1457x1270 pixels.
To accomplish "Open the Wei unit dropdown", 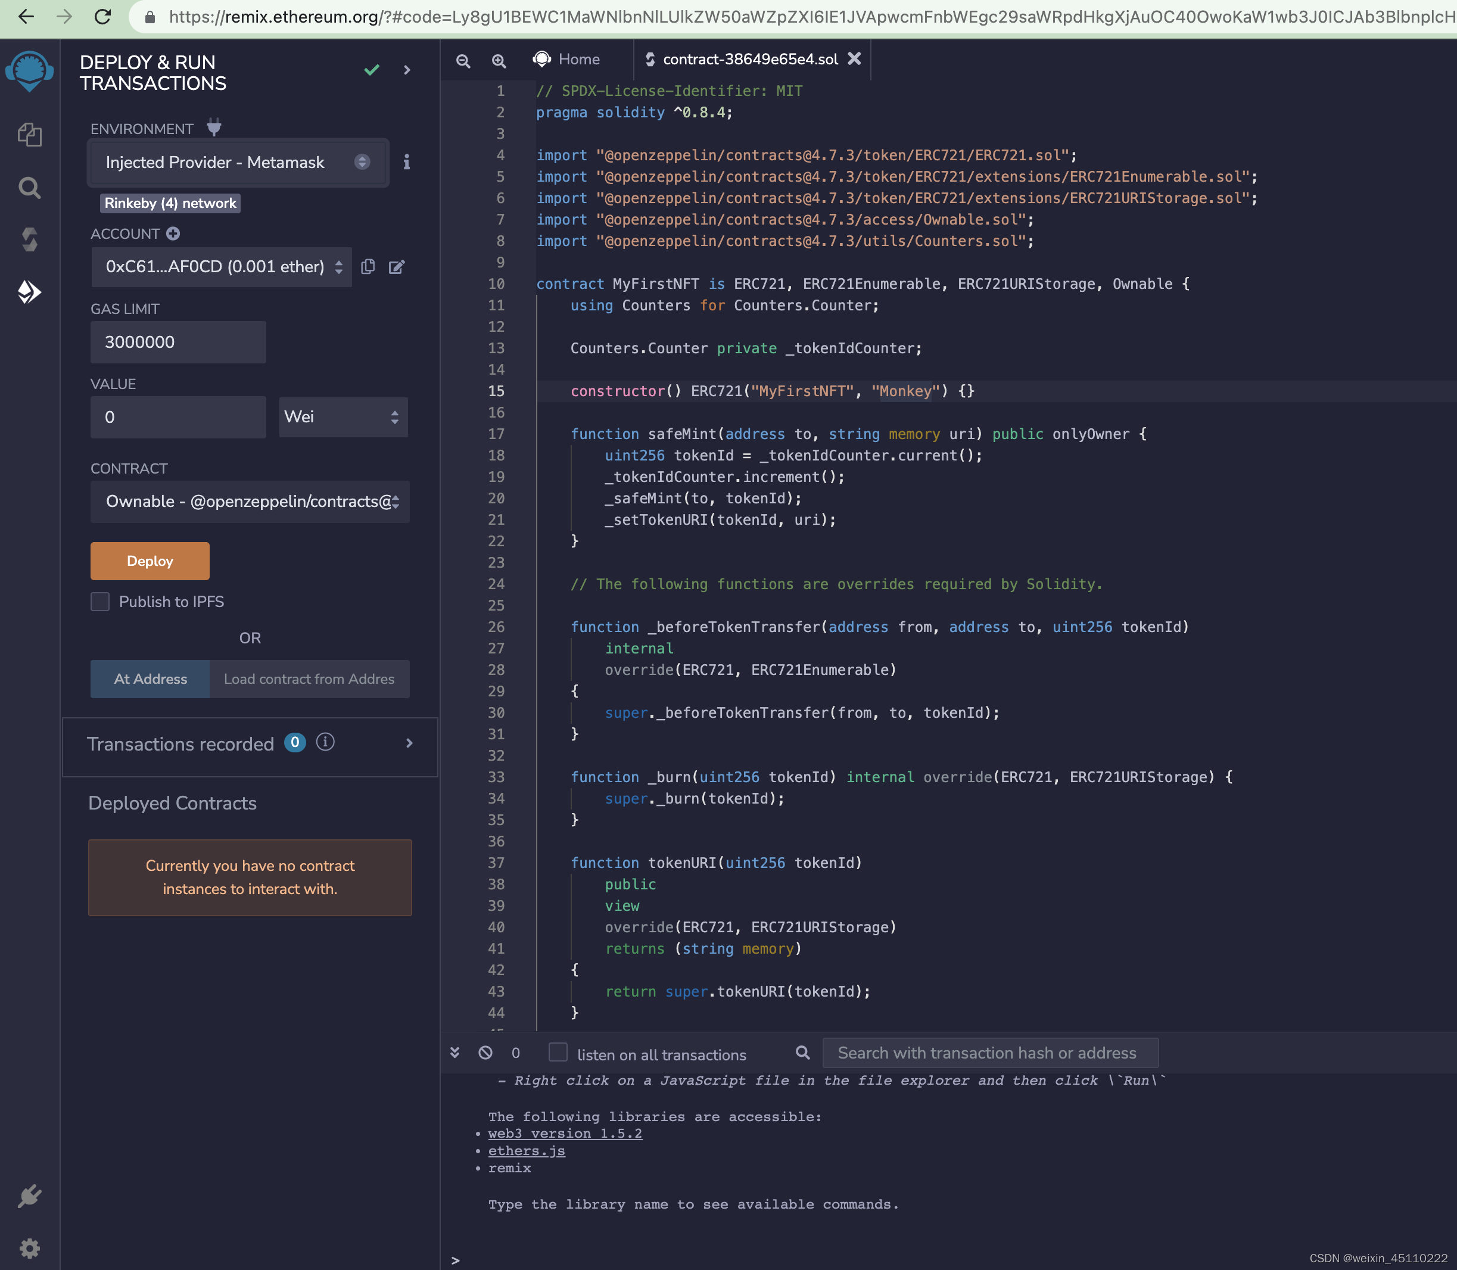I will click(x=343, y=417).
